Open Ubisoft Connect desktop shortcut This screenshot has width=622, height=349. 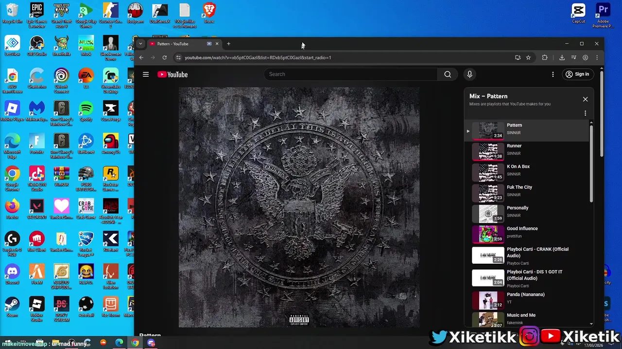coord(62,80)
